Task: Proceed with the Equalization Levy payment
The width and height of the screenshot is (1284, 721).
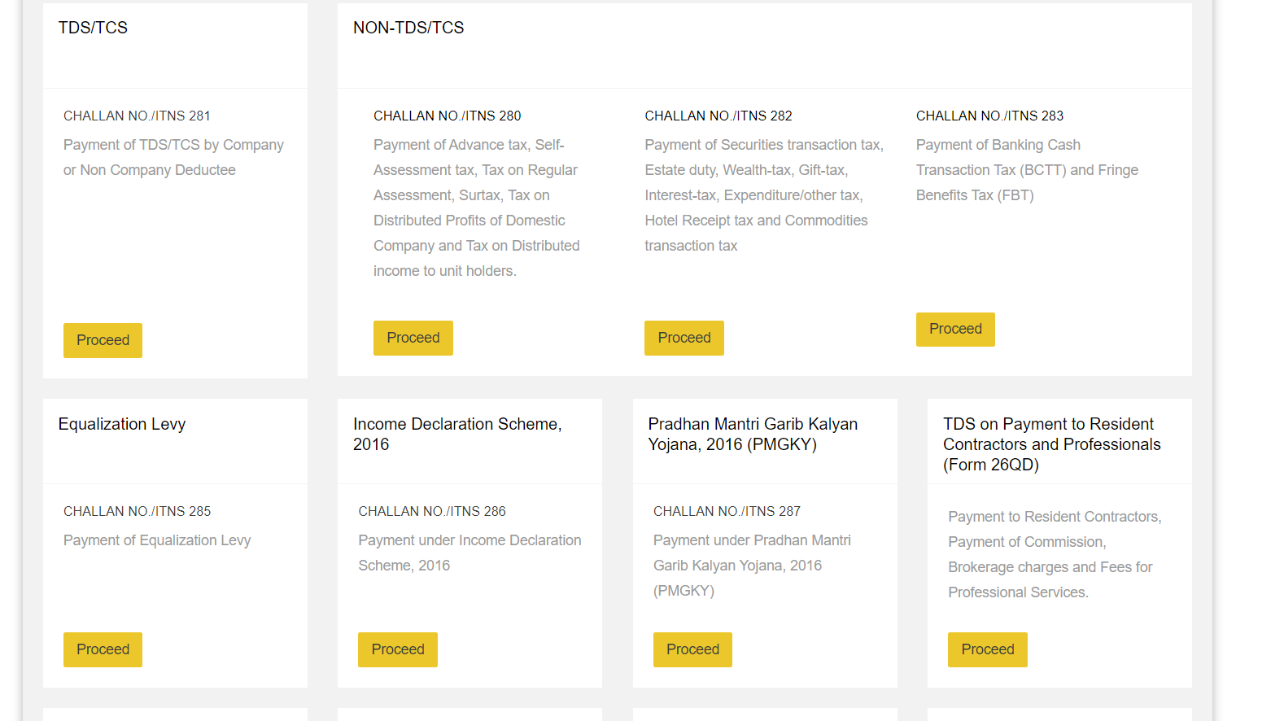Action: coord(103,649)
